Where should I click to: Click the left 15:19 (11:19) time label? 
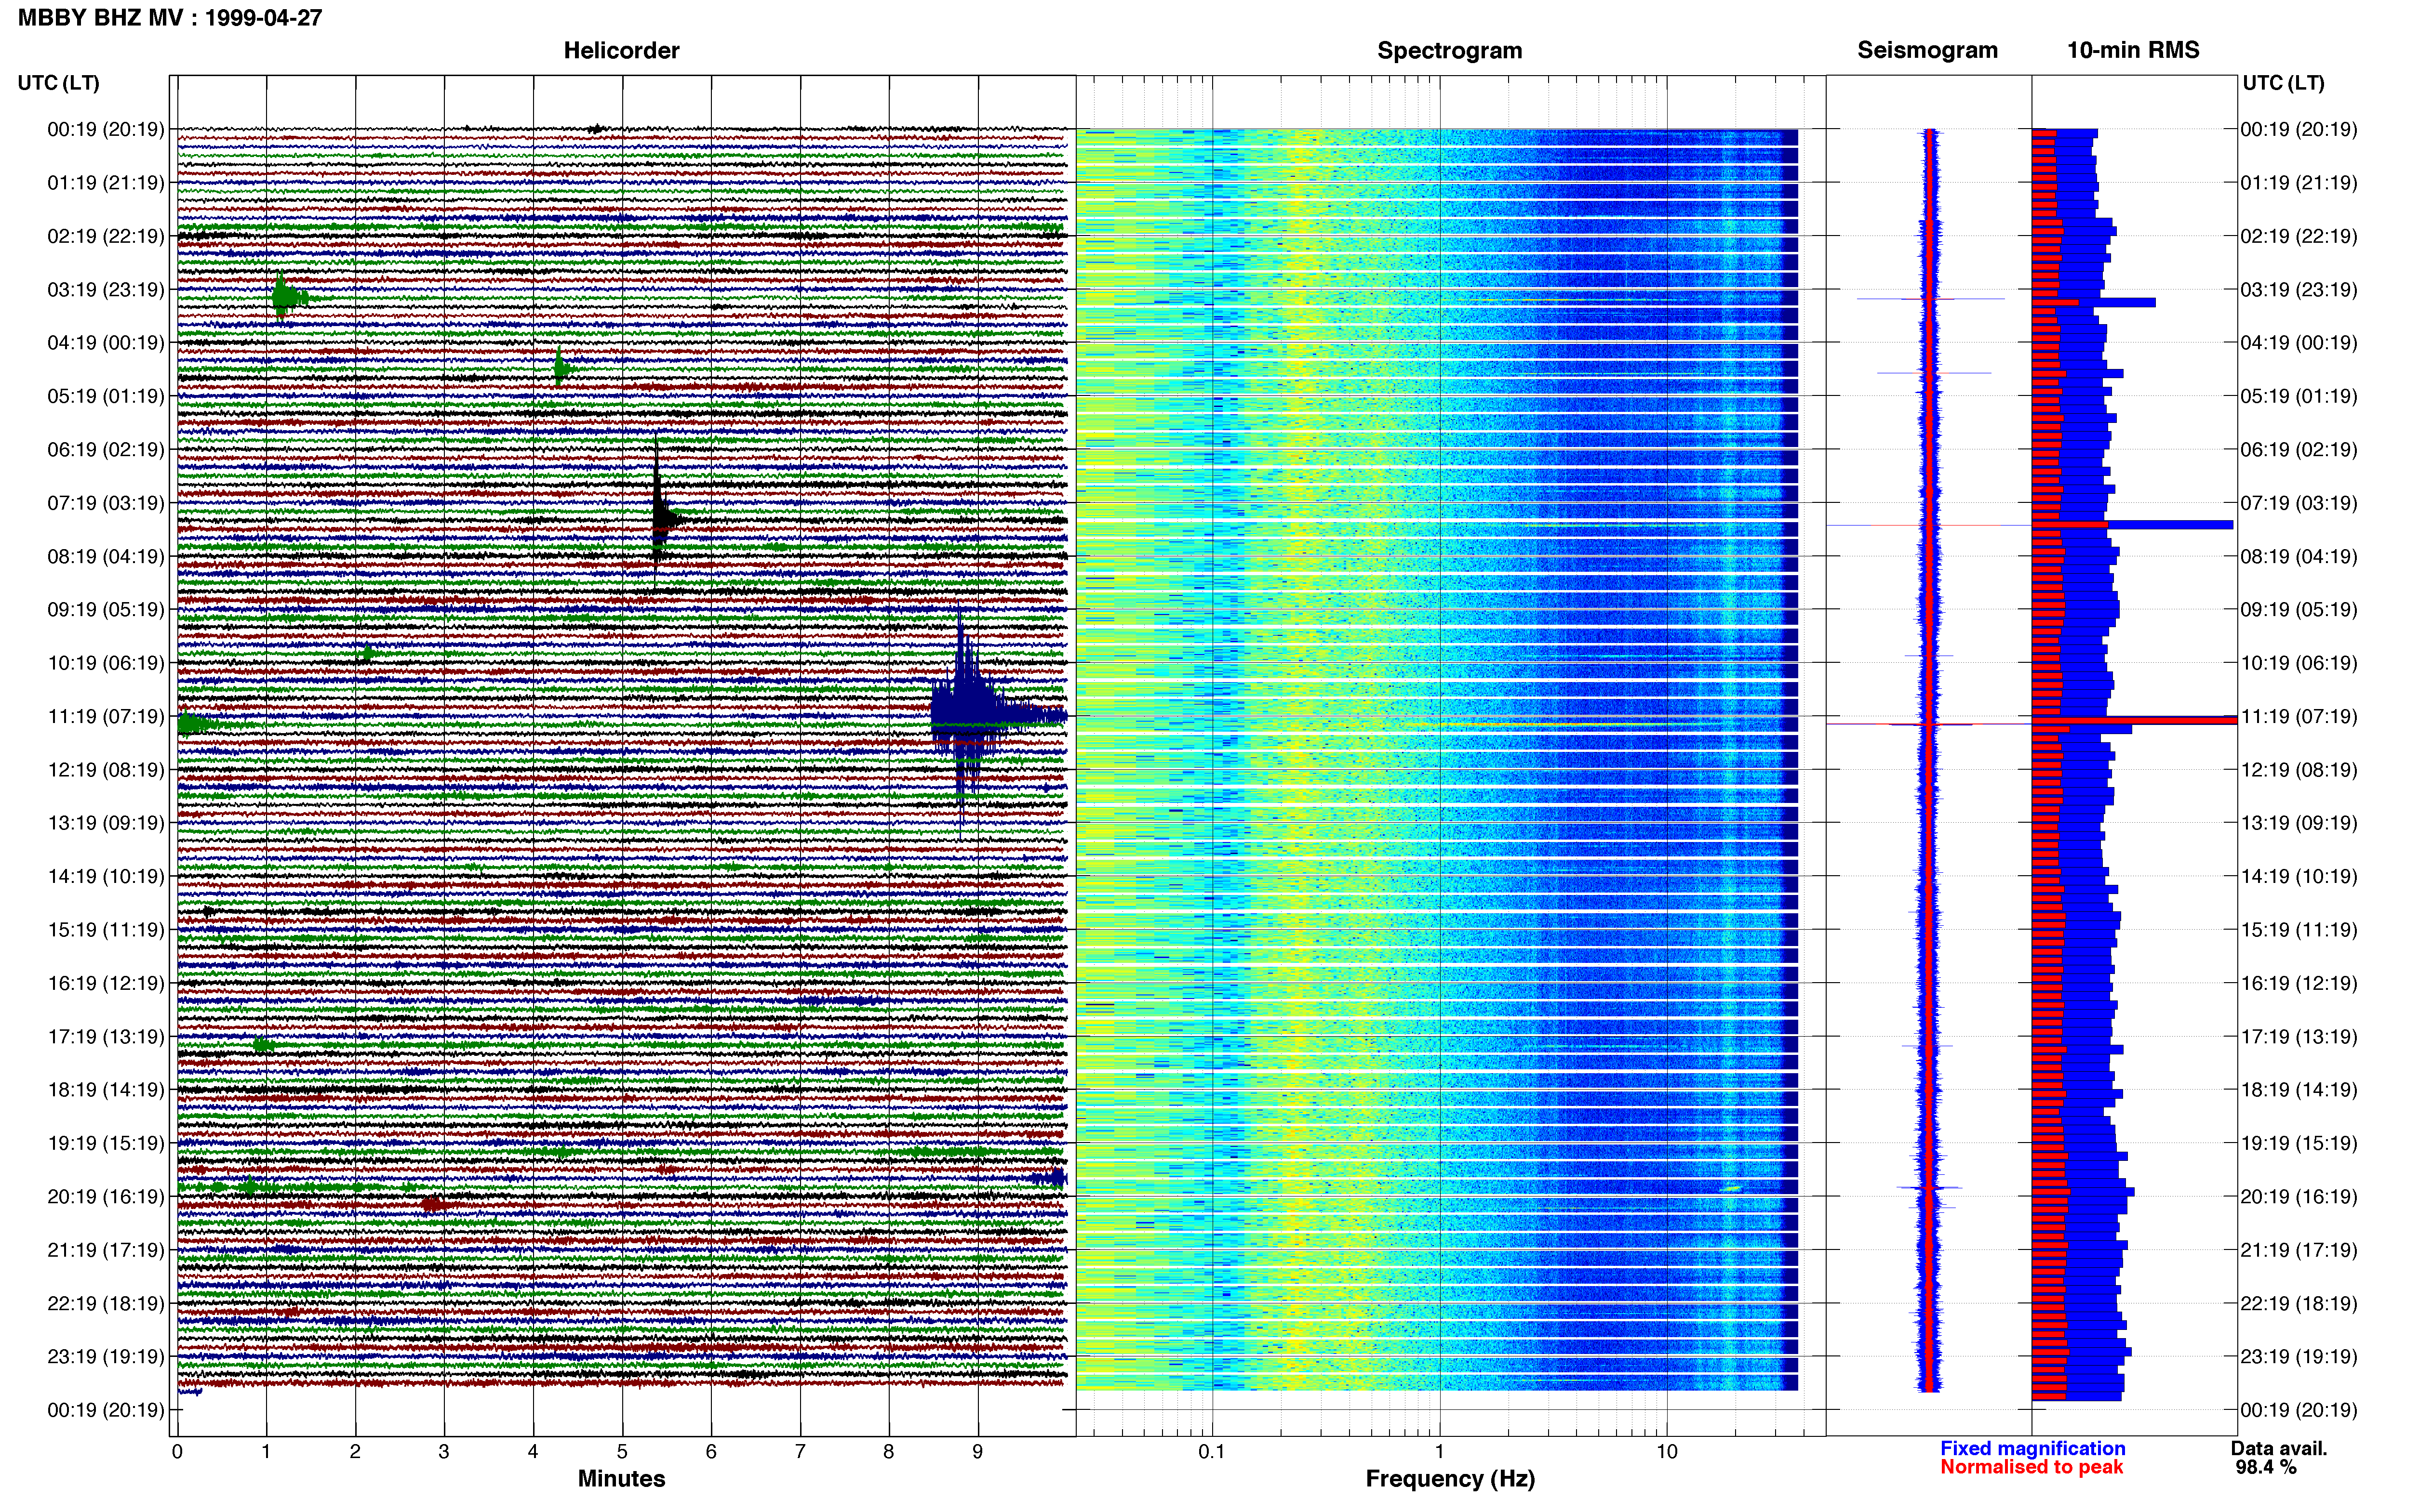coord(106,930)
